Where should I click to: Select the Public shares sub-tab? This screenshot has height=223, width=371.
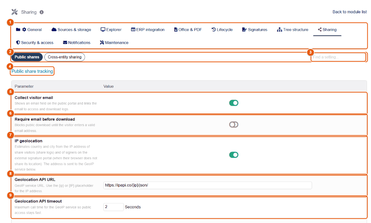(x=27, y=57)
